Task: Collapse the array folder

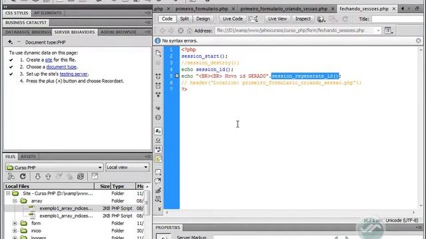Action: (x=15, y=201)
